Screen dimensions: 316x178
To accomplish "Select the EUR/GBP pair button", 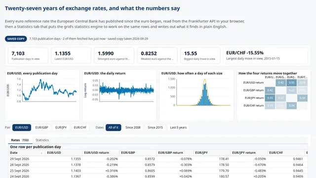I will point(41,128).
